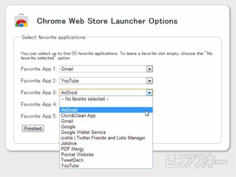Click the Chrome Web Store Launcher Options heading

pyautogui.click(x=107, y=21)
